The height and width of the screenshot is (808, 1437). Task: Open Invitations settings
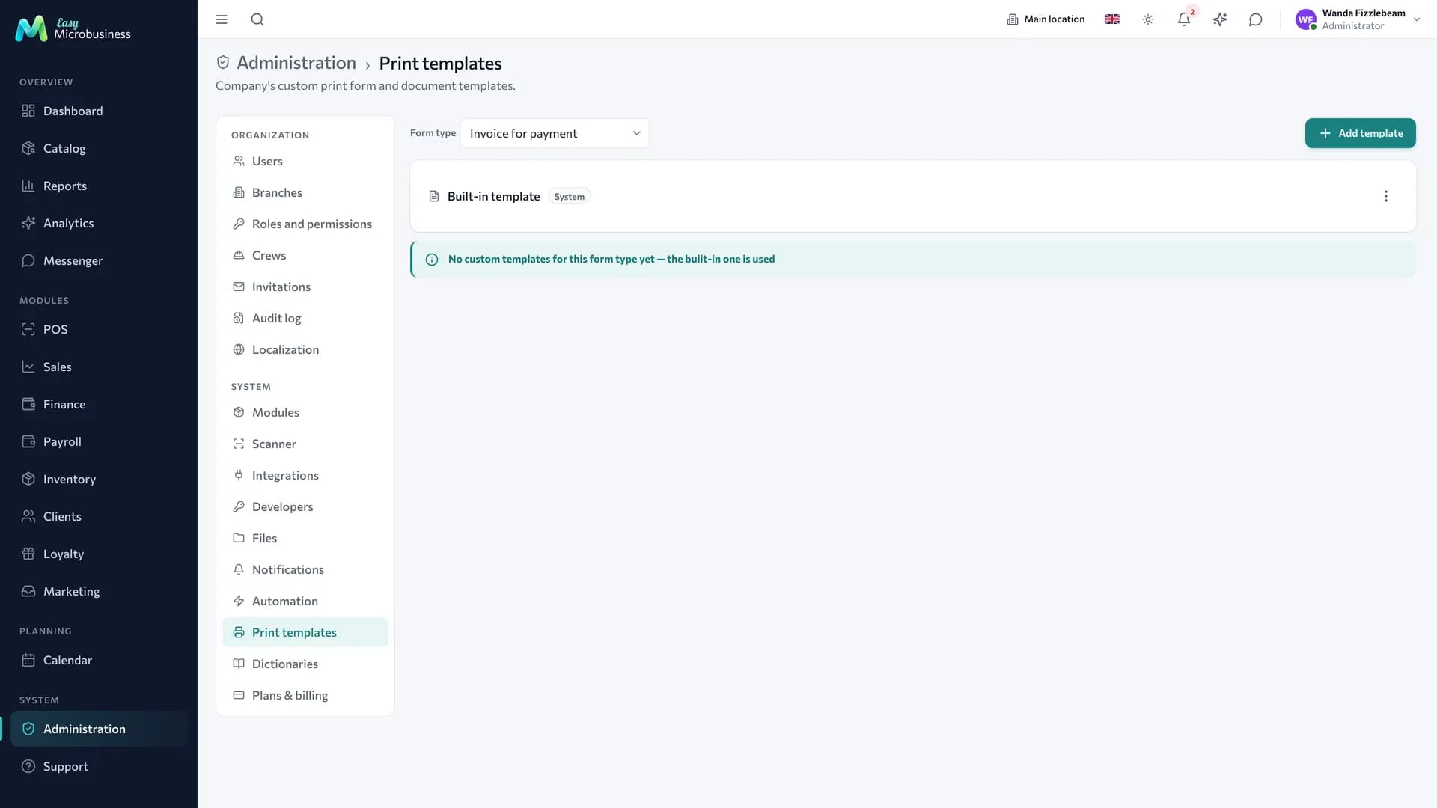305,287
